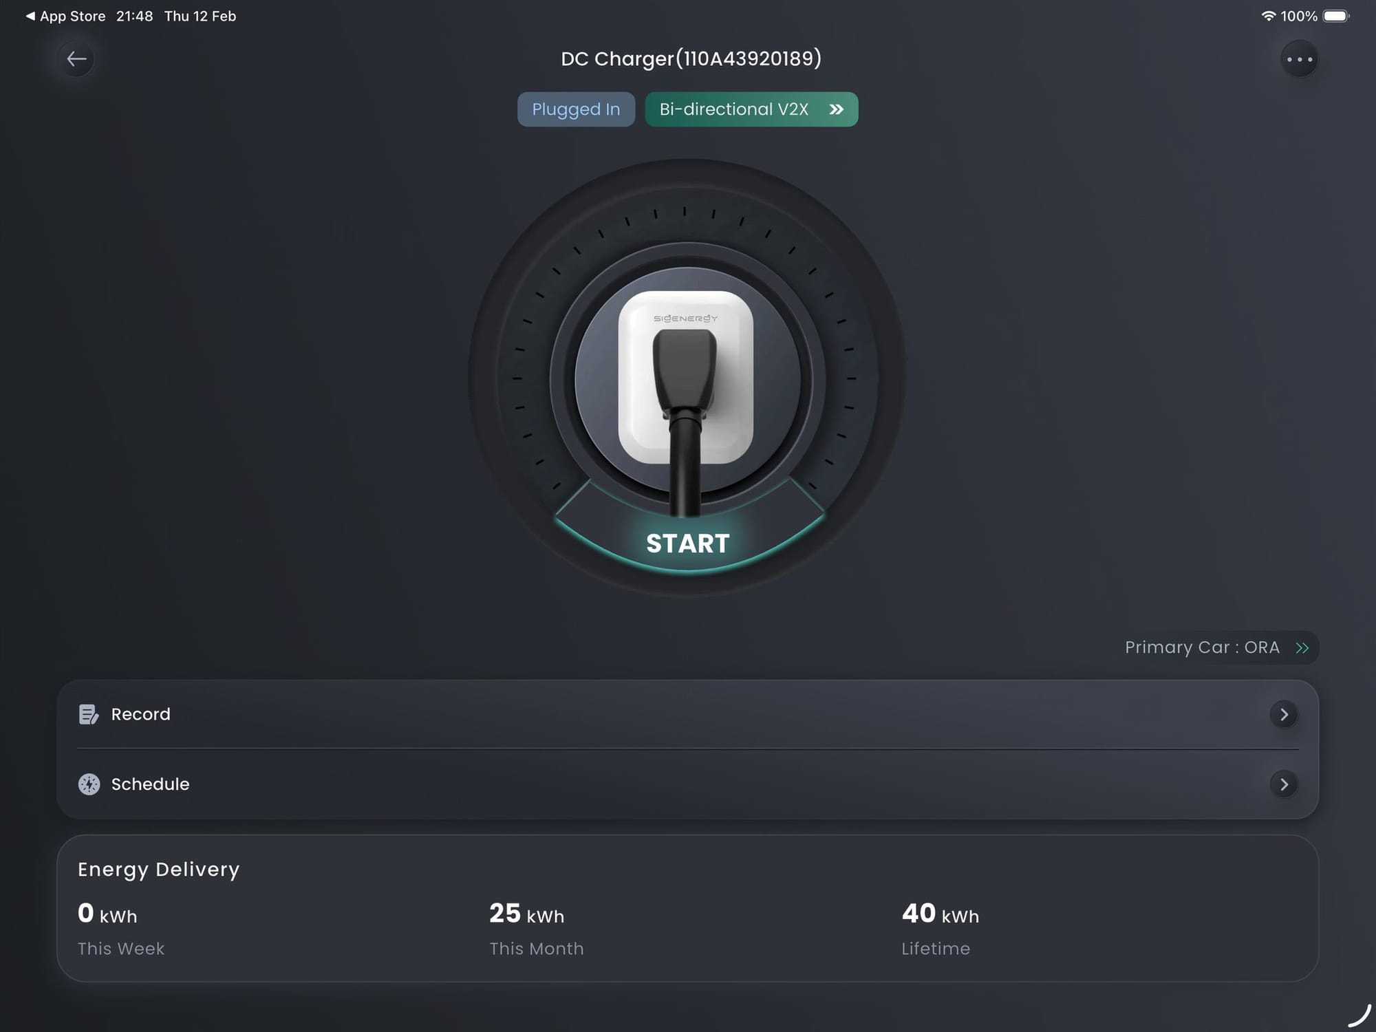Select the Energy Delivery heading
Screen dimensions: 1376x1032
tap(159, 870)
